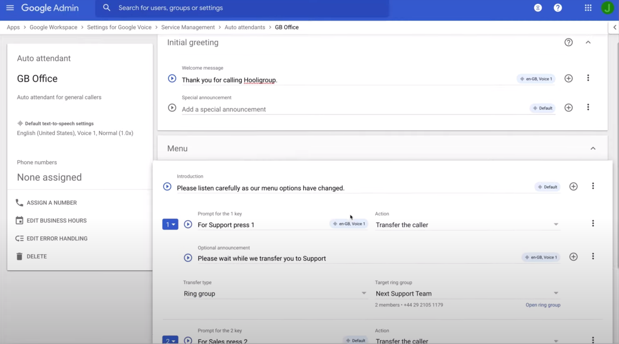619x344 pixels.
Task: Click the play button for special announcement
Action: 172,108
